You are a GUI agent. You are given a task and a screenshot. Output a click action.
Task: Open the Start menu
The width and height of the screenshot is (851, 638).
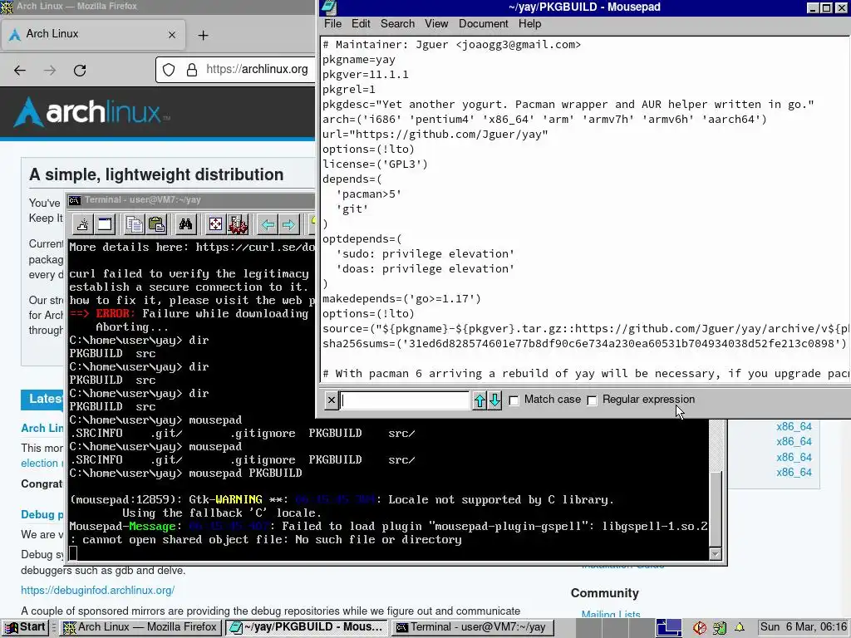(x=24, y=627)
